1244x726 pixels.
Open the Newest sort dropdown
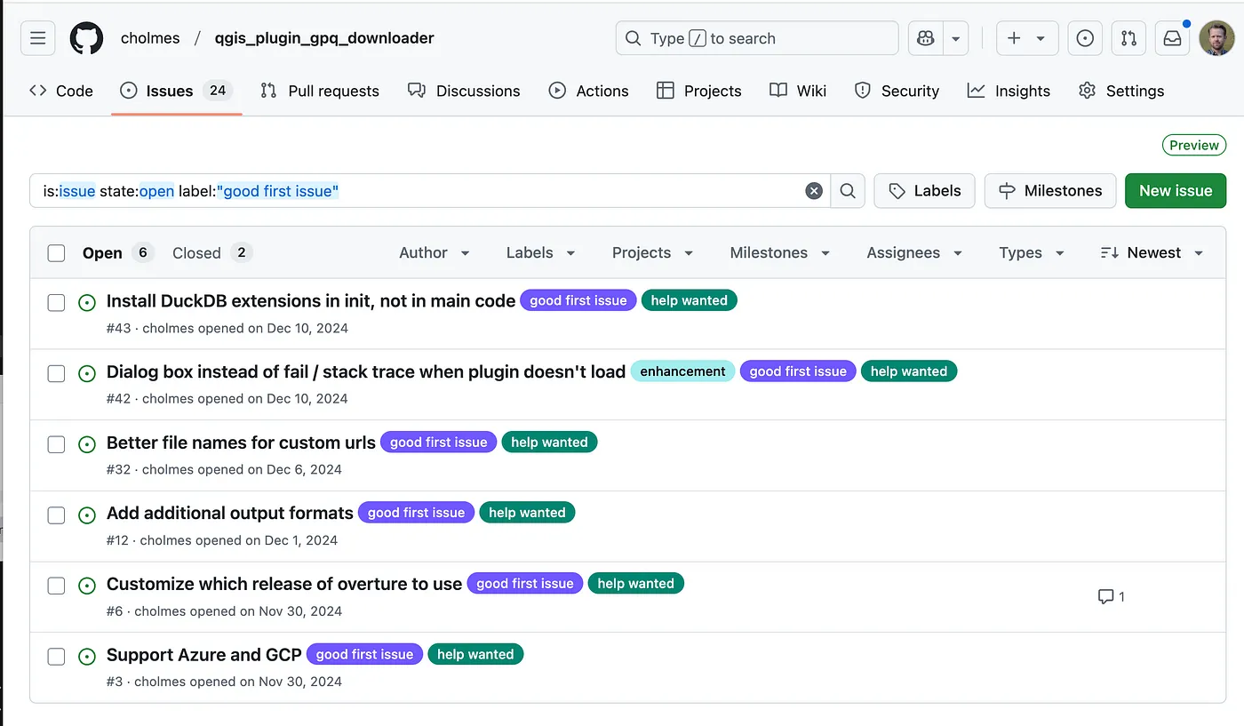click(1152, 253)
